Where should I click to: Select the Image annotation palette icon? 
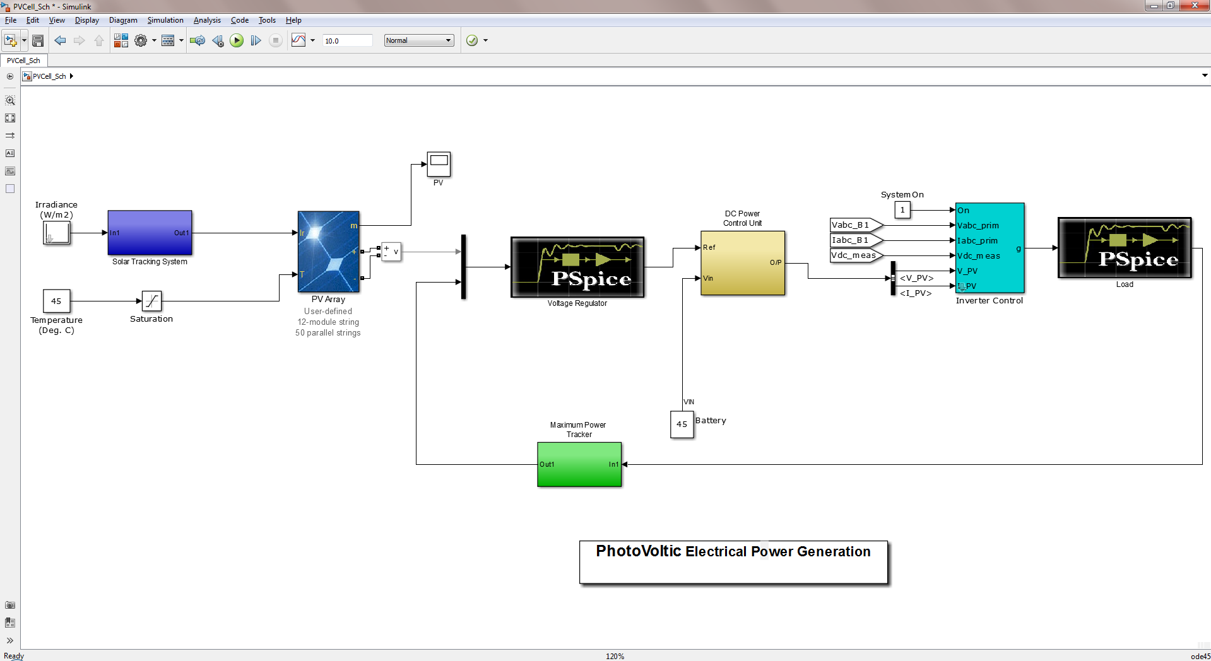coord(10,171)
